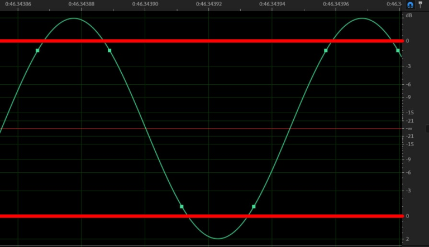Image resolution: width=429 pixels, height=247 pixels.
Task: Click the 0:46.34396 mark on the time ruler
Action: pyautogui.click(x=335, y=4)
